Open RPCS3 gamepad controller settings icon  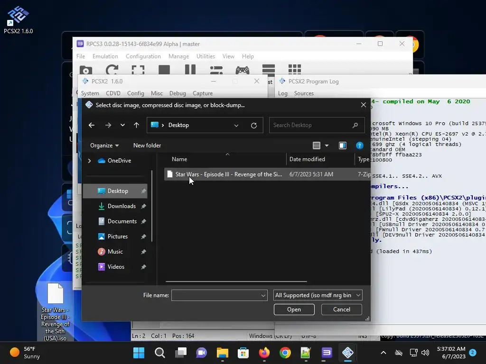[x=243, y=70]
